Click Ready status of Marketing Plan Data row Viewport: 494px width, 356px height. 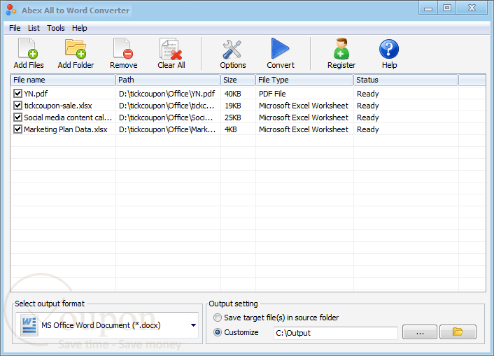point(367,129)
